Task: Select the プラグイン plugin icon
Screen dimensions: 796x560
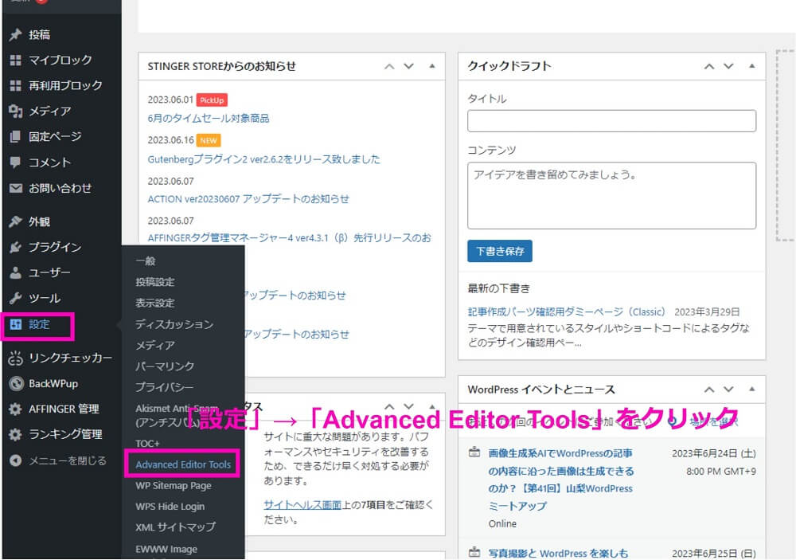Action: coord(18,247)
